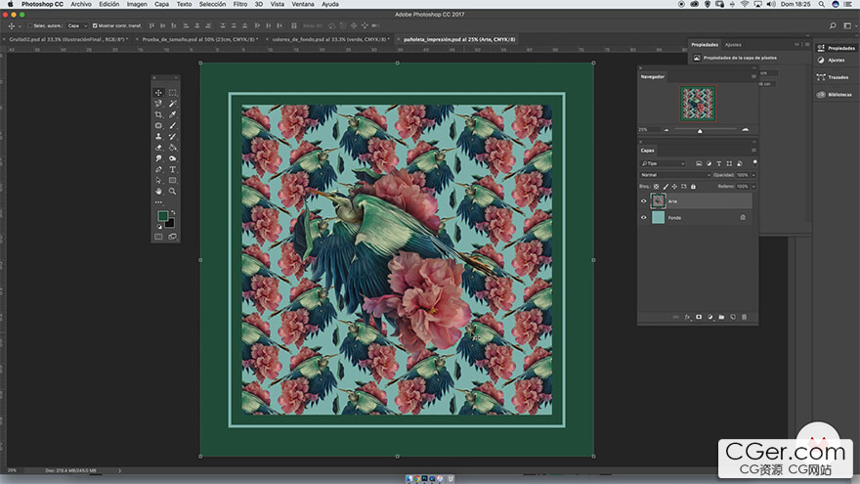
Task: Hide the Fondo layer
Action: 644,218
